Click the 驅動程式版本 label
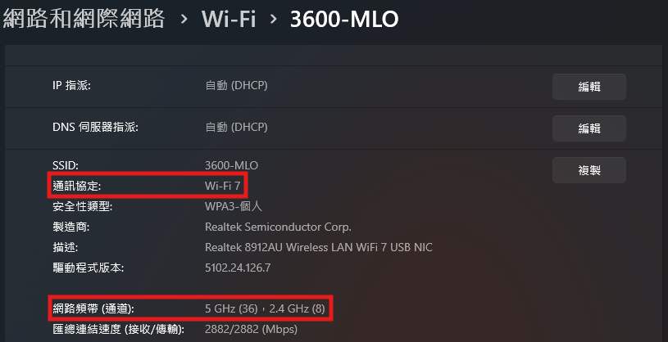The width and height of the screenshot is (668, 342). click(x=88, y=268)
